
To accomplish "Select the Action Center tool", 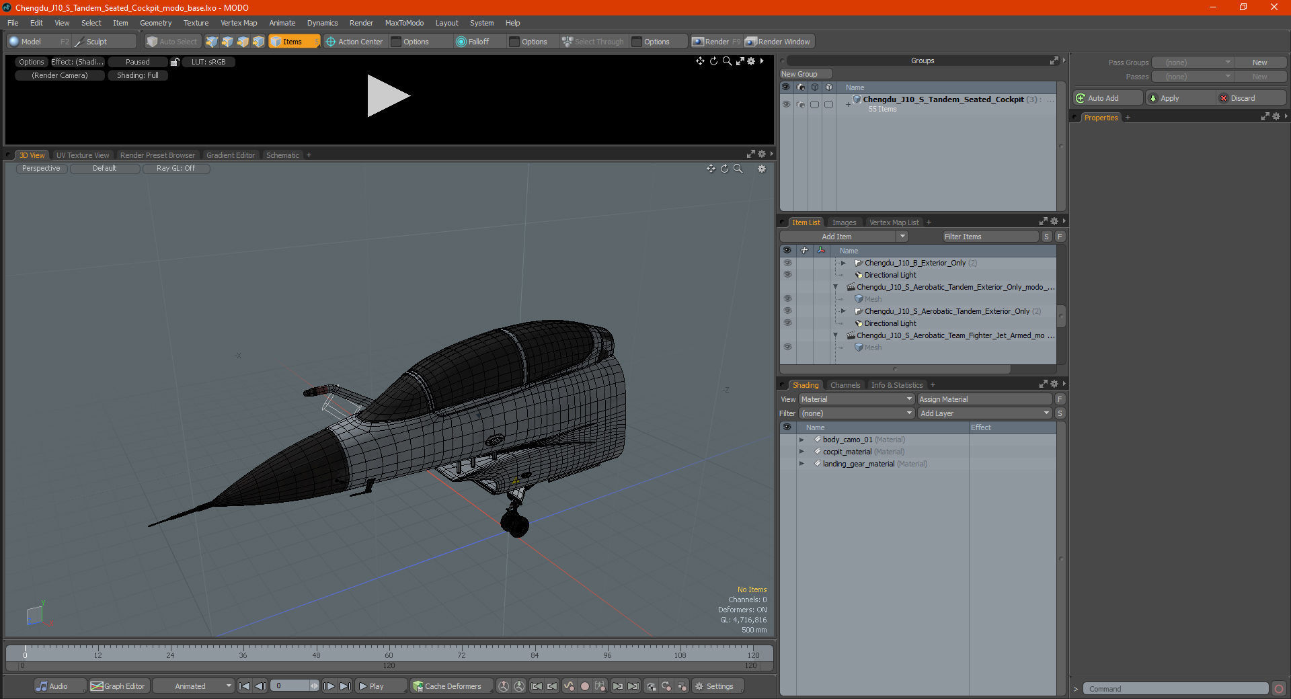I will (355, 41).
